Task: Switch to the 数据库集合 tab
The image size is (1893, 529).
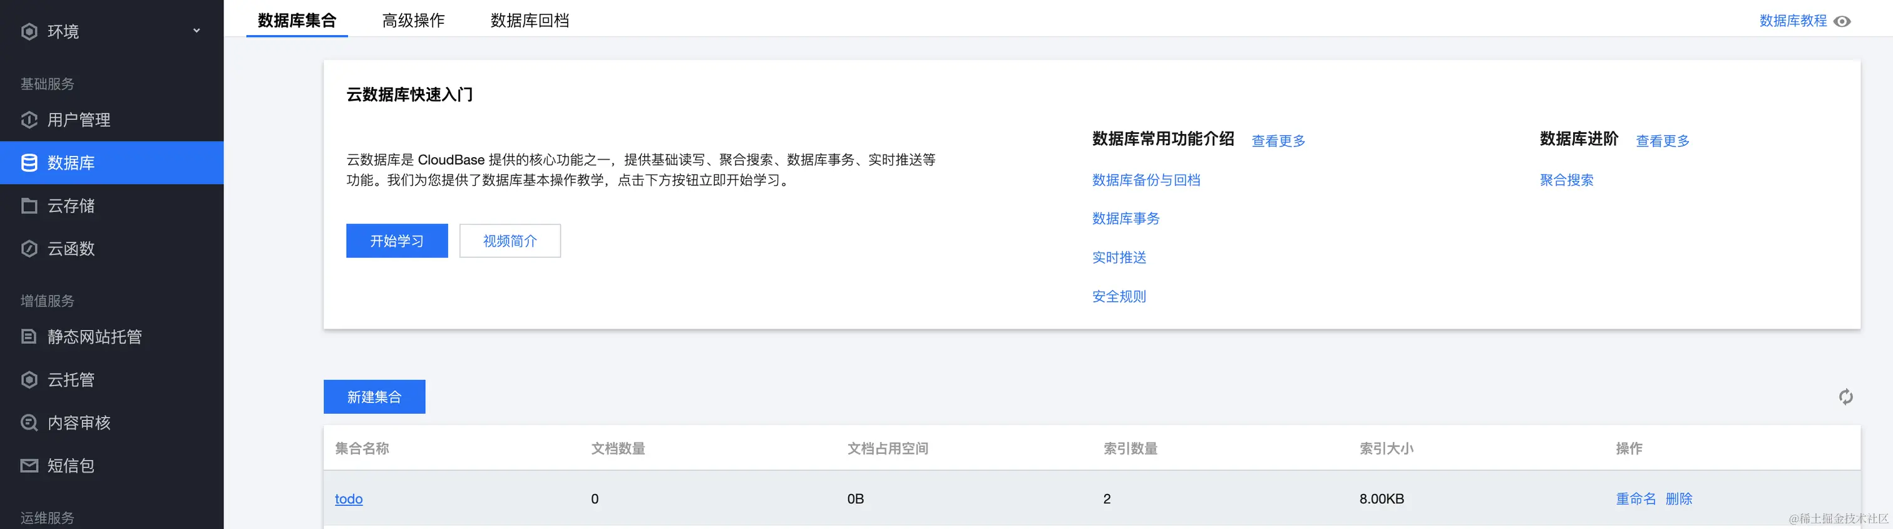Action: (x=297, y=21)
